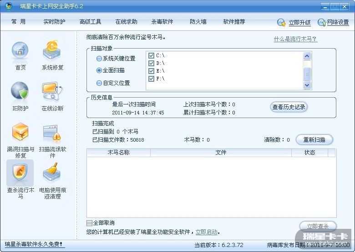Click the scan time 2011-09-14 14:37:45
Viewport: 355px width, 252px height.
click(x=138, y=113)
